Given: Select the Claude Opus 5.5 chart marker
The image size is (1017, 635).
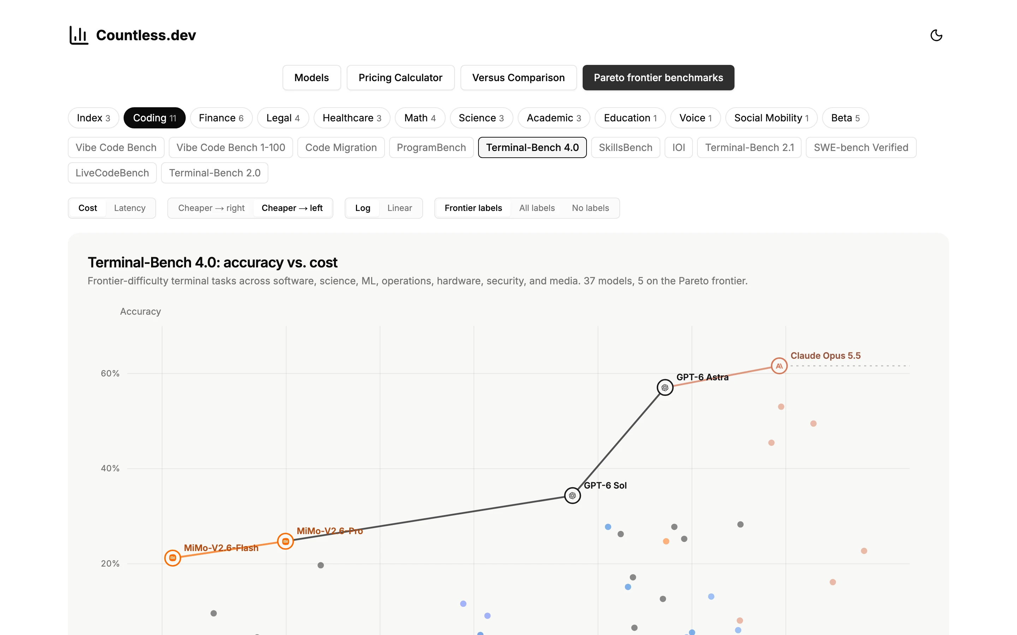Looking at the screenshot, I should [779, 366].
